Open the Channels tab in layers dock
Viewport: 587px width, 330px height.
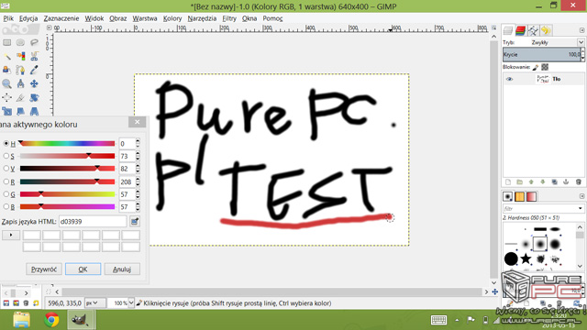(520, 30)
